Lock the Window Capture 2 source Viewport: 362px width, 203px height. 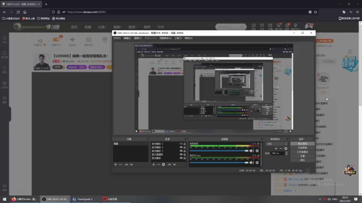pyautogui.click(x=185, y=144)
